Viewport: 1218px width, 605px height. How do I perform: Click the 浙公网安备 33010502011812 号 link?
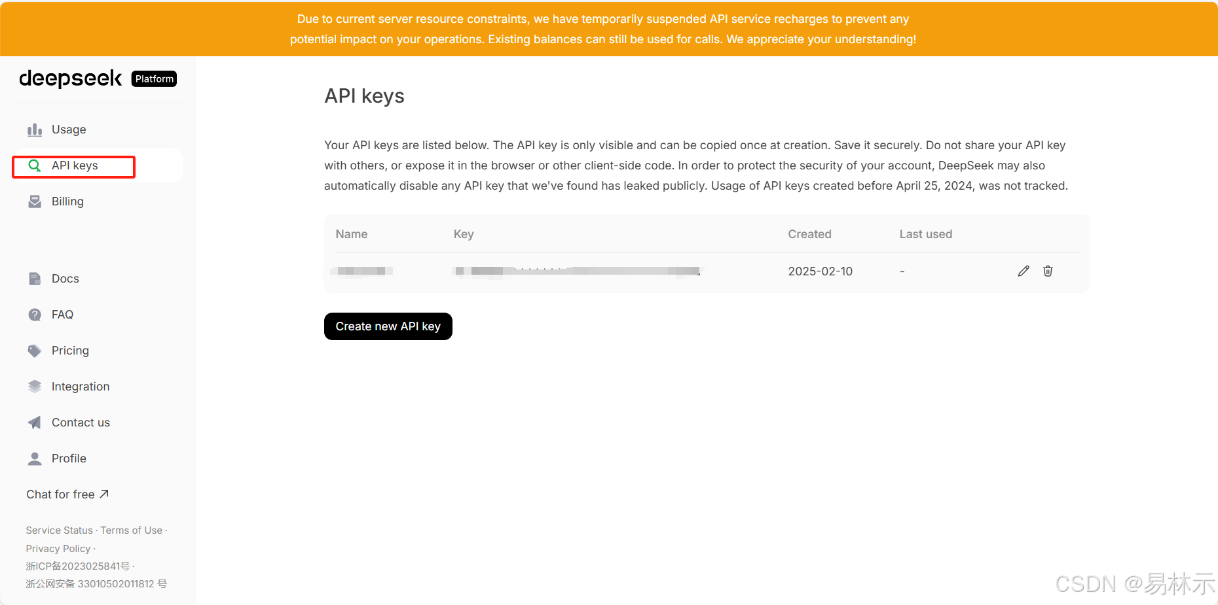pyautogui.click(x=96, y=584)
